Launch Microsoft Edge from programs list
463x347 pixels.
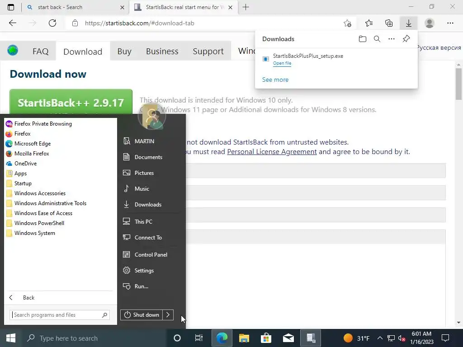point(33,144)
